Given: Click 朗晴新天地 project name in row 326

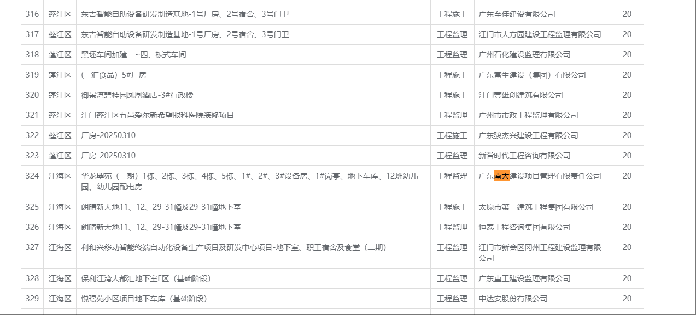Looking at the screenshot, I should click(x=161, y=227).
